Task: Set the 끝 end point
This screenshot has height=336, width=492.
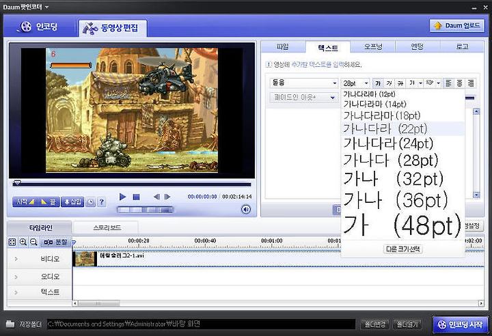Action: pos(49,201)
